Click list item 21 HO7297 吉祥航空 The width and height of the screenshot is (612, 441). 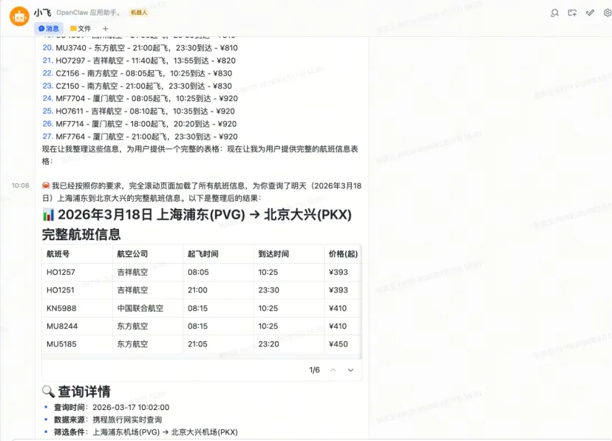[x=139, y=61]
